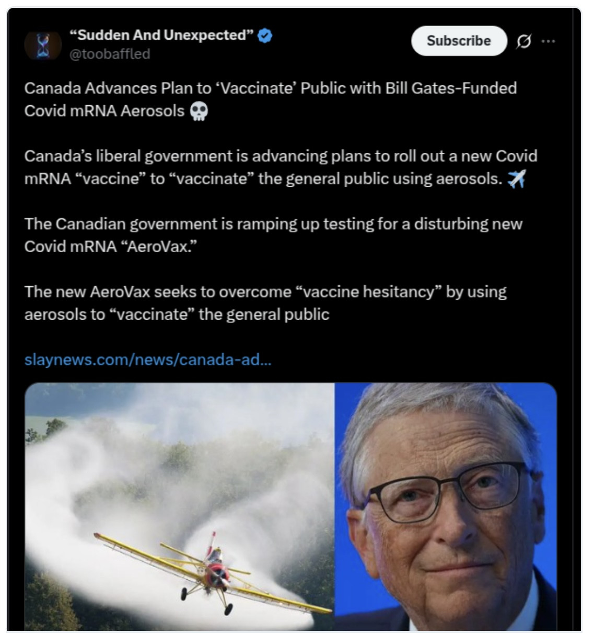Open the hourglass profile avatar
Viewport: 594px width, 633px height.
click(x=43, y=45)
